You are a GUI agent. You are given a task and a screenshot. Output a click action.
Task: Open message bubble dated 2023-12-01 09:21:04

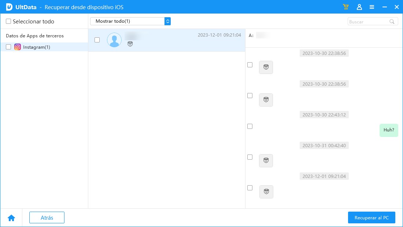point(266,191)
